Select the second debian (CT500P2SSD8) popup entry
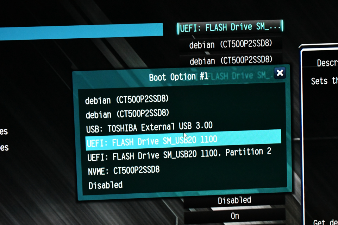 pyautogui.click(x=127, y=114)
